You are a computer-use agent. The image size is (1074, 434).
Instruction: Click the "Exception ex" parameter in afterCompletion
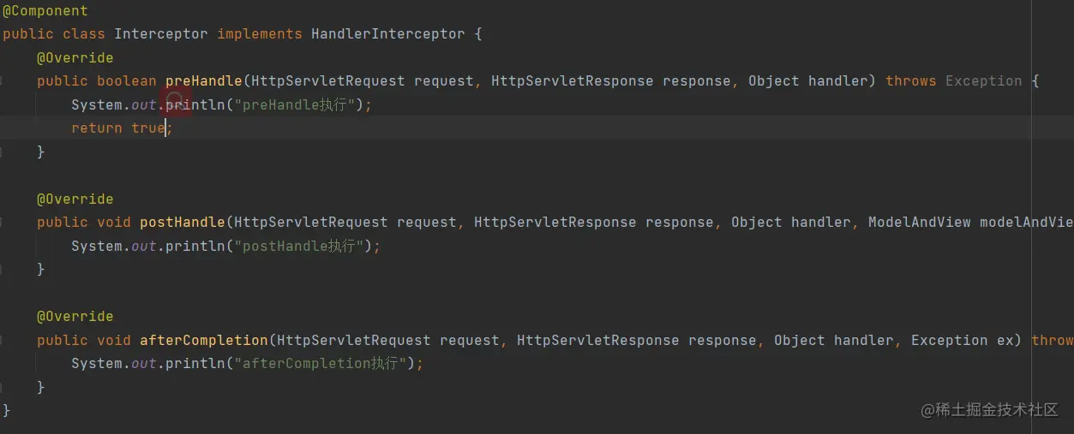click(963, 341)
